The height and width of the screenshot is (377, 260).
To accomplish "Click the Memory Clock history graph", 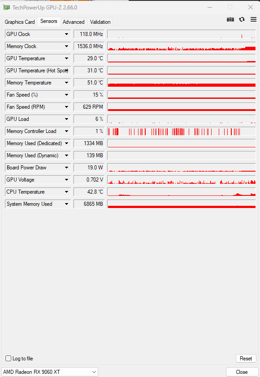I will (182, 46).
